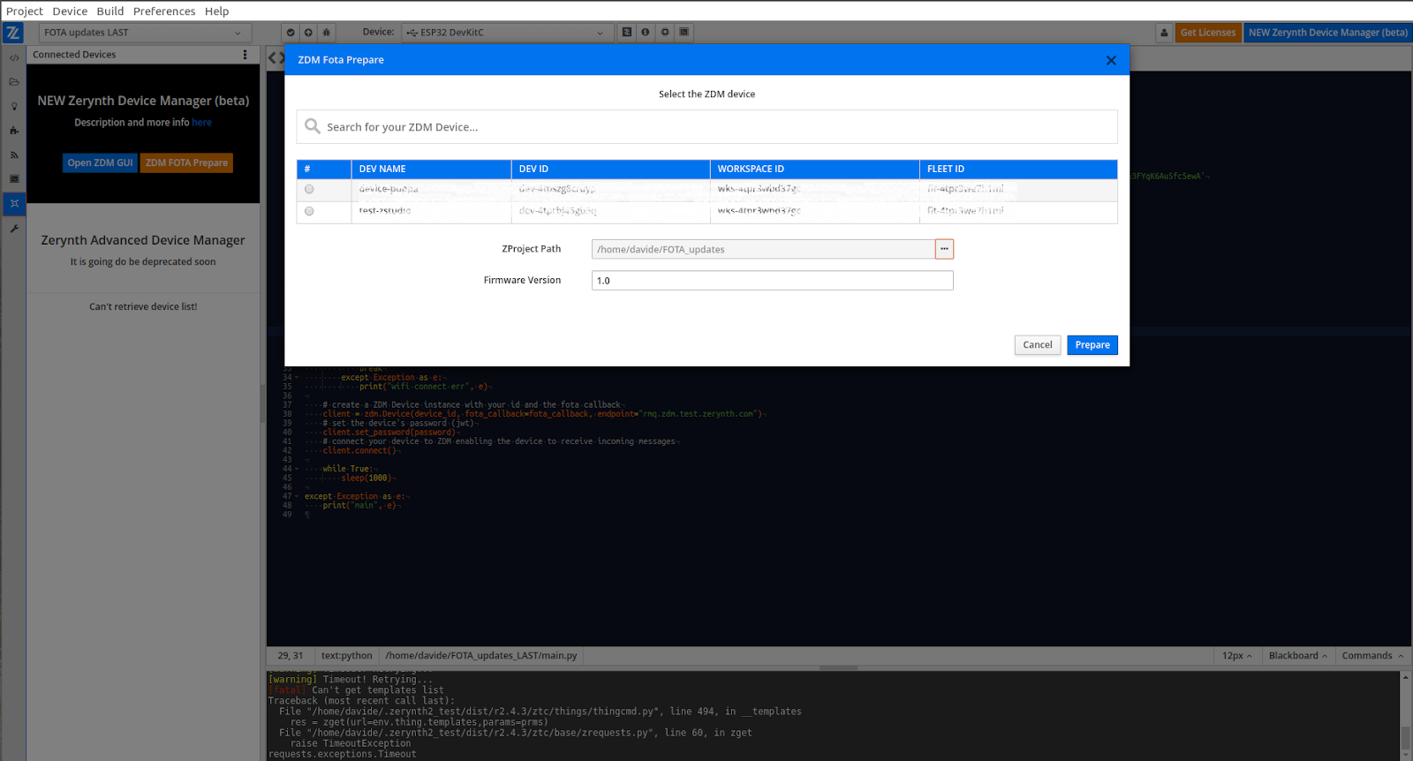Click the ZProject Path text field
This screenshot has width=1413, height=761.
point(763,249)
